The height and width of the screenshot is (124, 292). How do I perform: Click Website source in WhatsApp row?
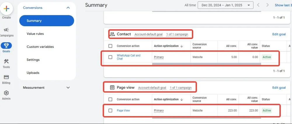(197, 57)
